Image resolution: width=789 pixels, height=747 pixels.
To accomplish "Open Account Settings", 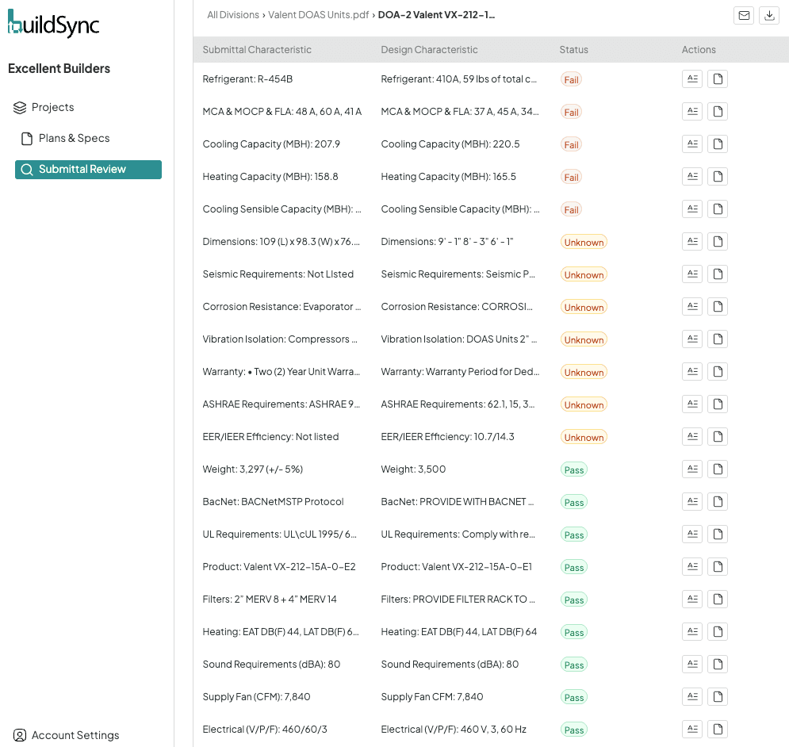I will [66, 735].
